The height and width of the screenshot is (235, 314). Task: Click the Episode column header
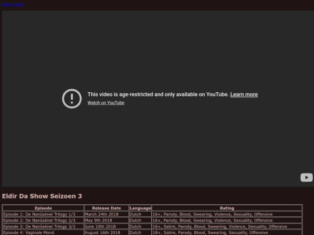tap(43, 208)
